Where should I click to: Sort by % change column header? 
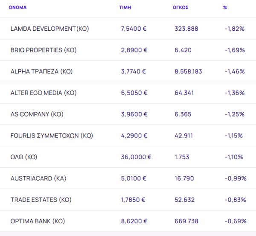click(x=225, y=8)
